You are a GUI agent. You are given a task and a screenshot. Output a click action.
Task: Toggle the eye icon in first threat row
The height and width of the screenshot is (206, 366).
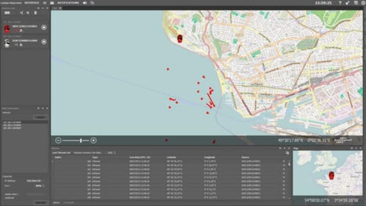pos(283,161)
